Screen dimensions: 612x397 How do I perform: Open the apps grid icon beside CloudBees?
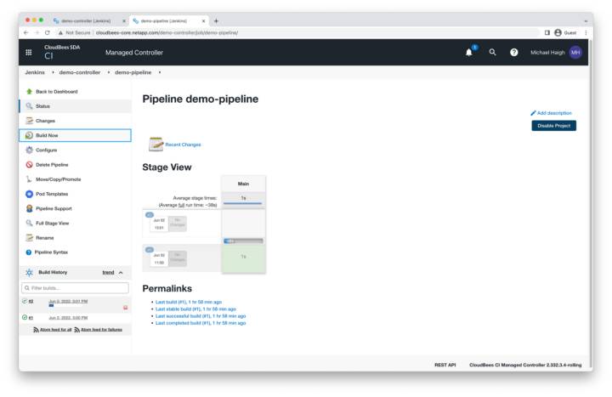[29, 52]
